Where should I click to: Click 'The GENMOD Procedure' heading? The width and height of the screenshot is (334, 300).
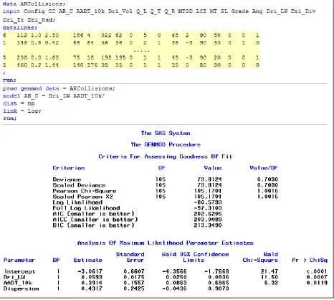(x=166, y=144)
